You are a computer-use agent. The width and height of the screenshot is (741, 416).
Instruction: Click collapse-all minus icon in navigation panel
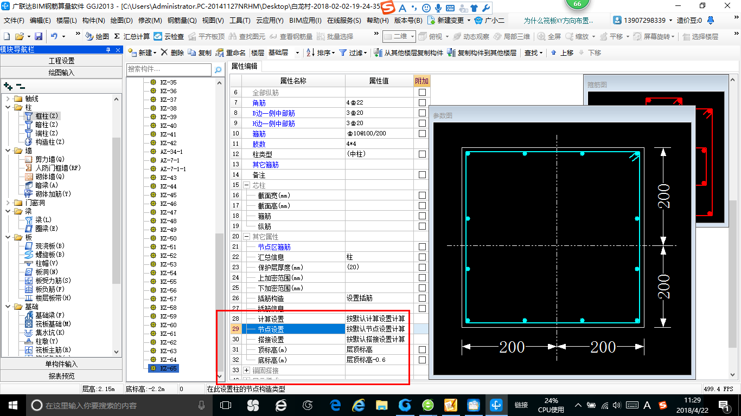pyautogui.click(x=20, y=86)
